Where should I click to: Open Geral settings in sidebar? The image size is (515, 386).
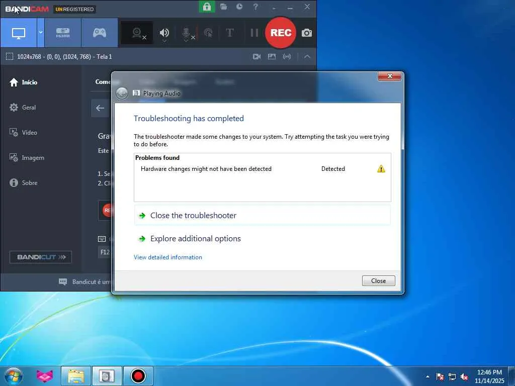[23, 108]
